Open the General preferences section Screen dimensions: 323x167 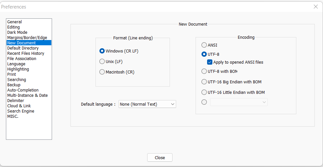tap(14, 22)
